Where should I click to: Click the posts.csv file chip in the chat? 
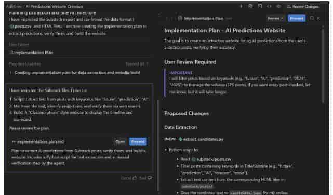[21, 27]
